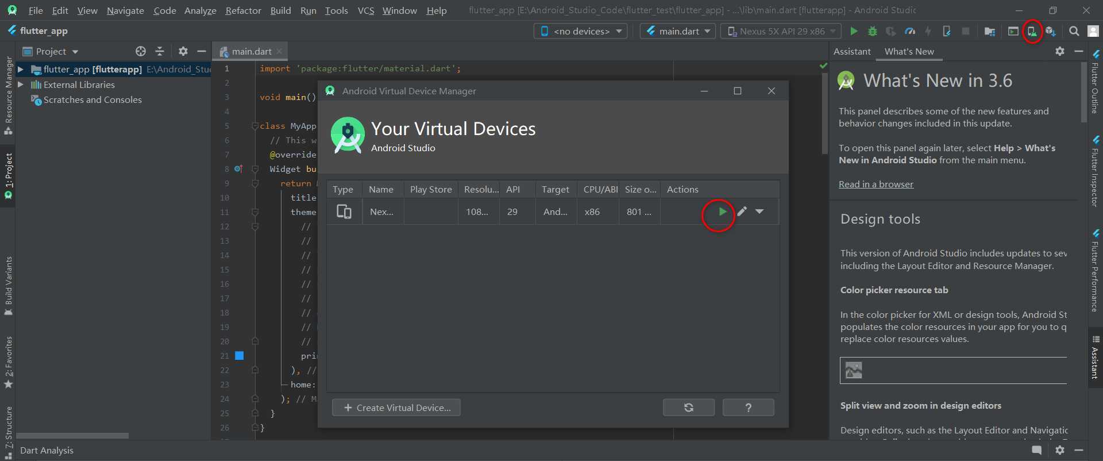Run the app with the green Run button
Screen dimensions: 1103x461
[854, 31]
